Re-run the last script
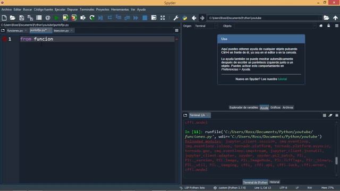This screenshot has width=340, height=191. click(x=92, y=18)
